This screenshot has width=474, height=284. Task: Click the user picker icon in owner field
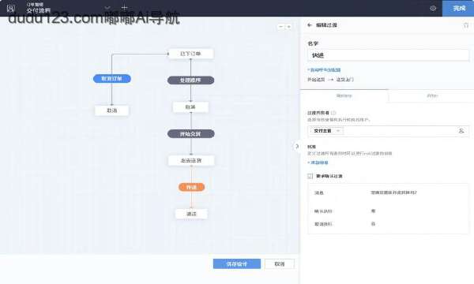(x=461, y=131)
